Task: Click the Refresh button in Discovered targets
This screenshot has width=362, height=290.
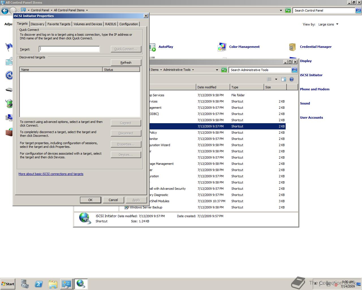Action: [126, 63]
